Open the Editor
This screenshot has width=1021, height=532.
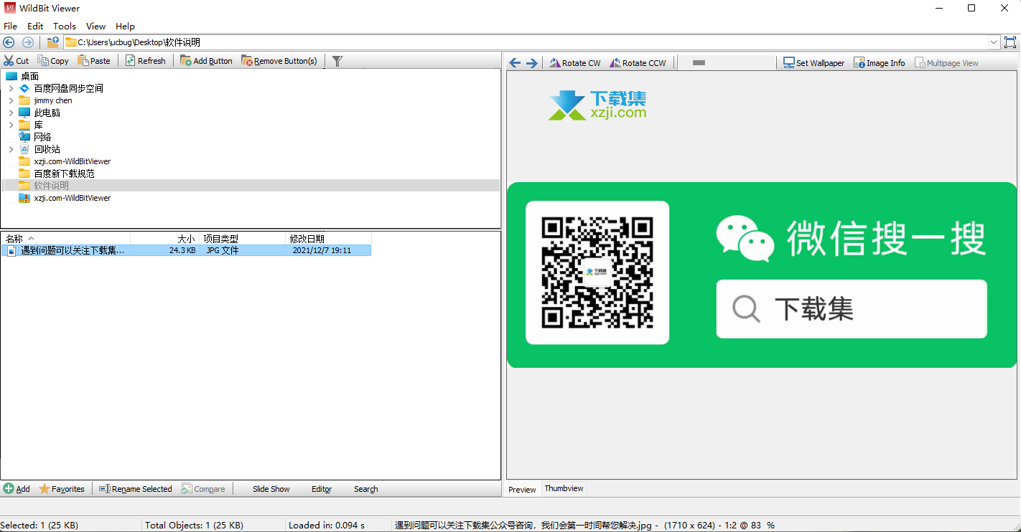point(322,489)
